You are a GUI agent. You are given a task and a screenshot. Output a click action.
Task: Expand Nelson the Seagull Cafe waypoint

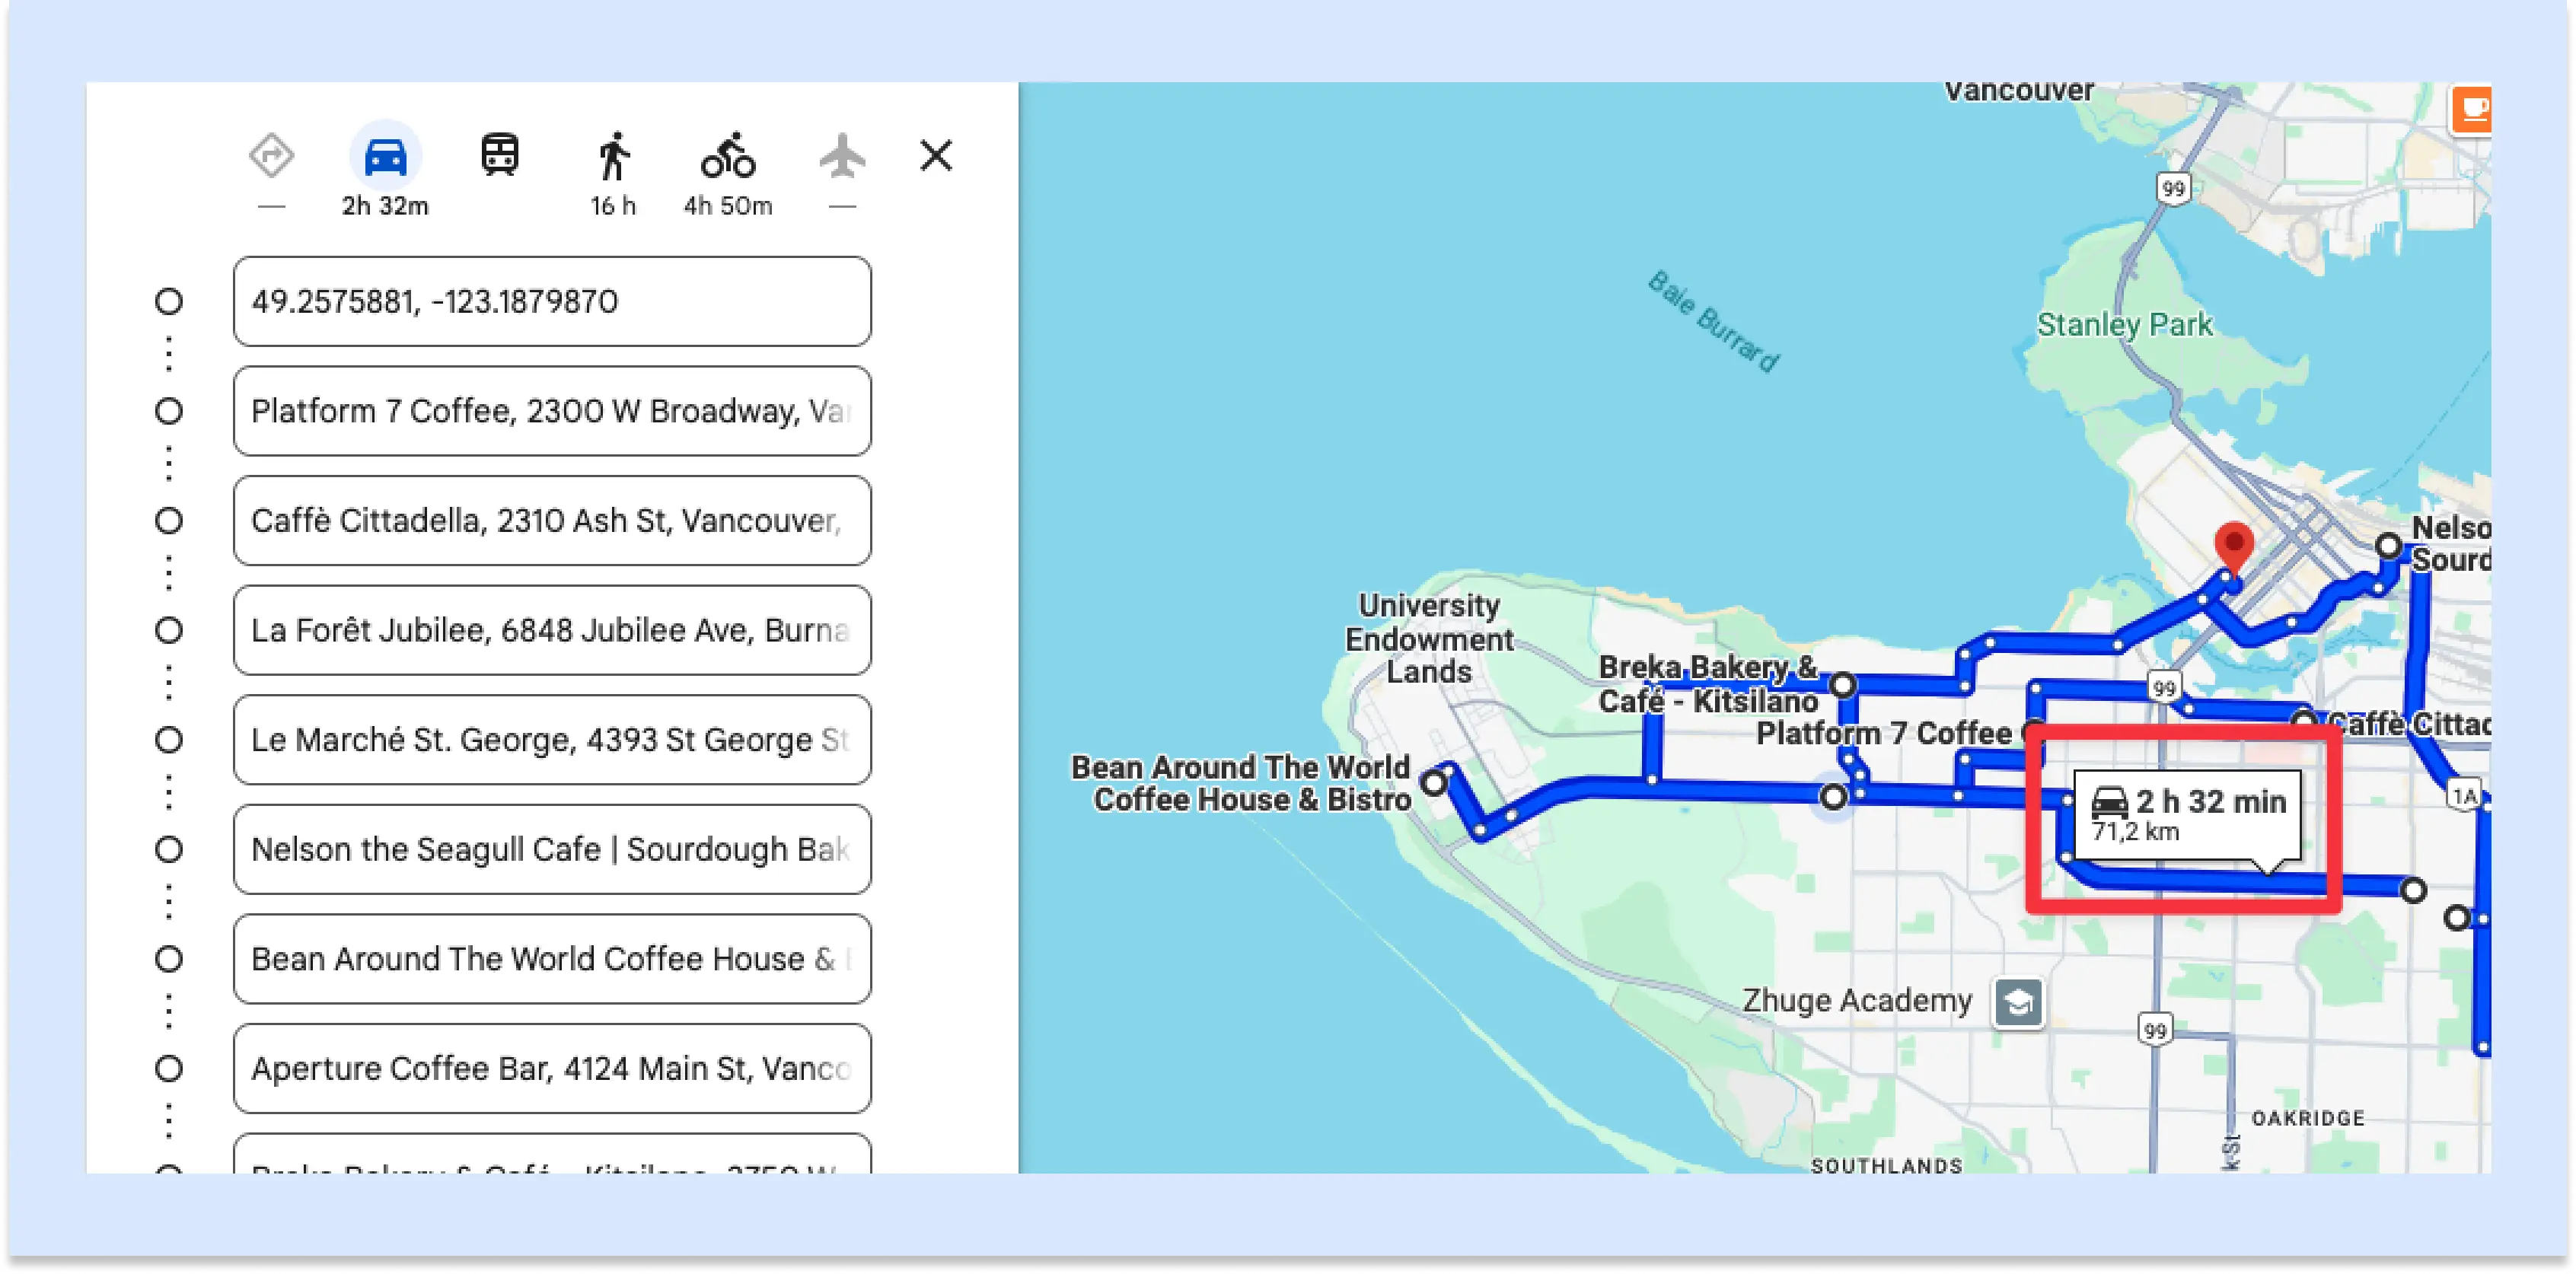(x=553, y=849)
